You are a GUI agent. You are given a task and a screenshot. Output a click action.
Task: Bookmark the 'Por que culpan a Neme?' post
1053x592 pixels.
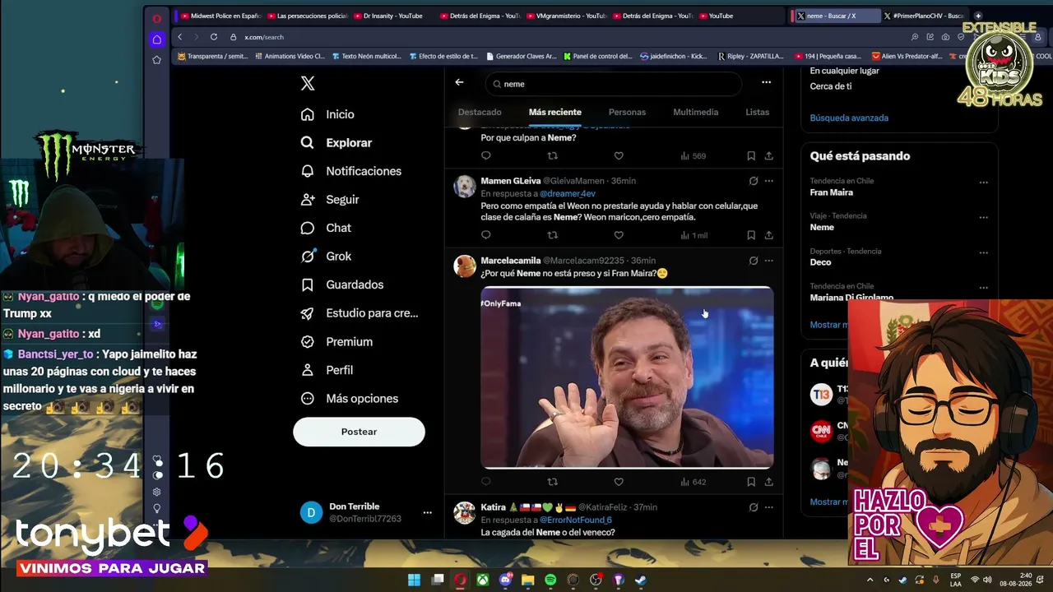pos(751,155)
